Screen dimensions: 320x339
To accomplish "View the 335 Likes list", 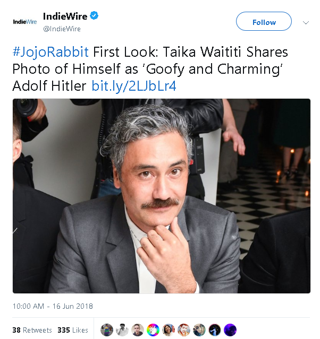I will pos(73,330).
